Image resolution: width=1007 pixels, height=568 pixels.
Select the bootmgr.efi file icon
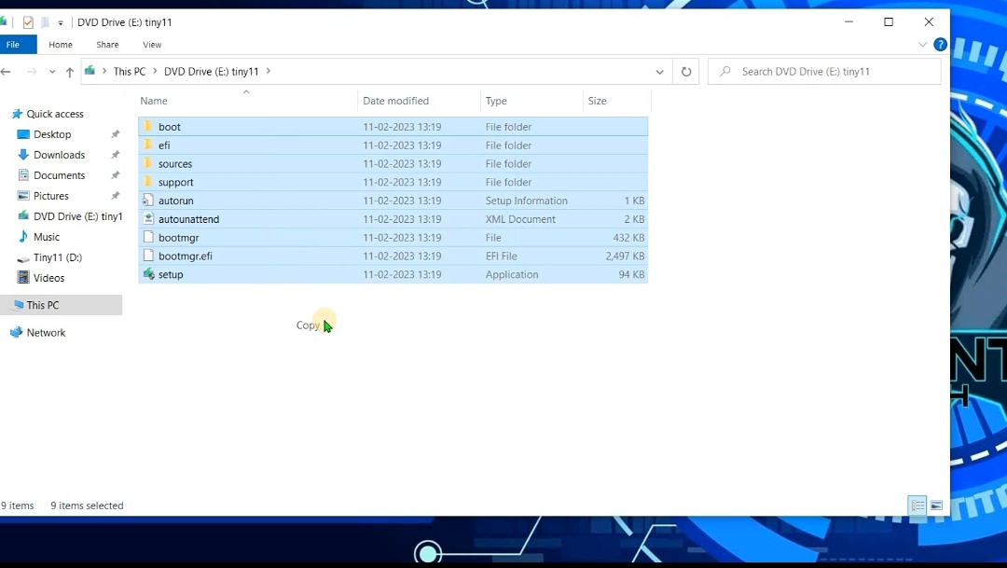click(148, 256)
